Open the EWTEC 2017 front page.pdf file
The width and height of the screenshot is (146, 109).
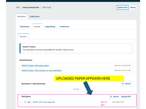(x=44, y=102)
